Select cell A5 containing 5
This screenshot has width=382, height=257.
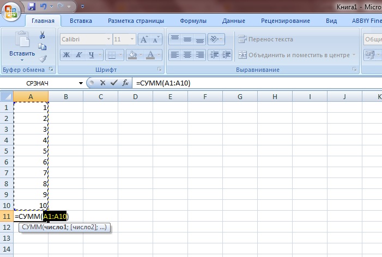coord(31,151)
